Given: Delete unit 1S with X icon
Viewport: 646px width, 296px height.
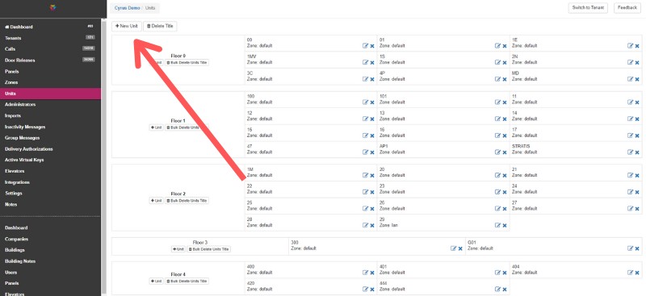Looking at the screenshot, I should pyautogui.click(x=504, y=63).
